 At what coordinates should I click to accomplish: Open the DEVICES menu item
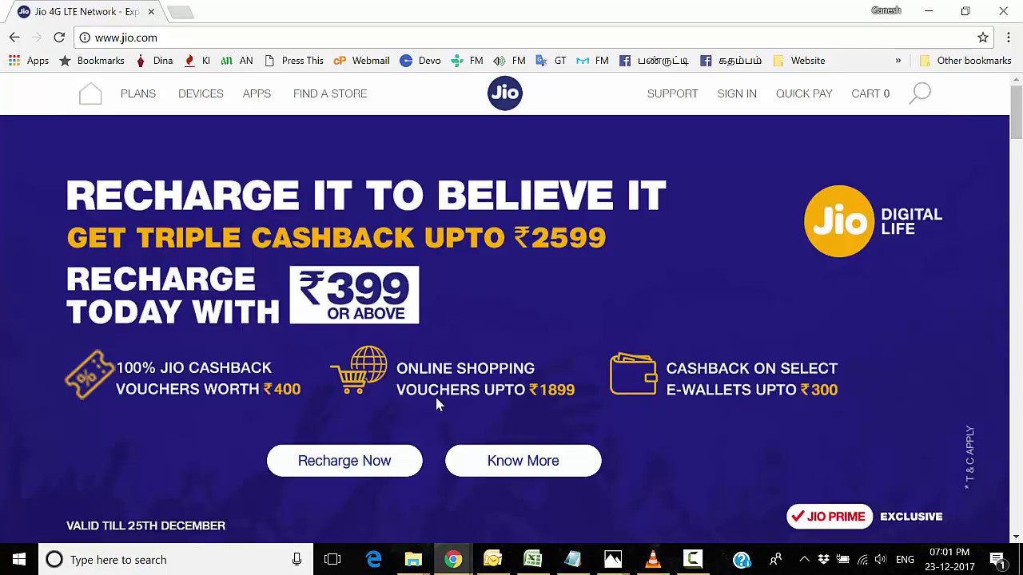[x=201, y=93]
